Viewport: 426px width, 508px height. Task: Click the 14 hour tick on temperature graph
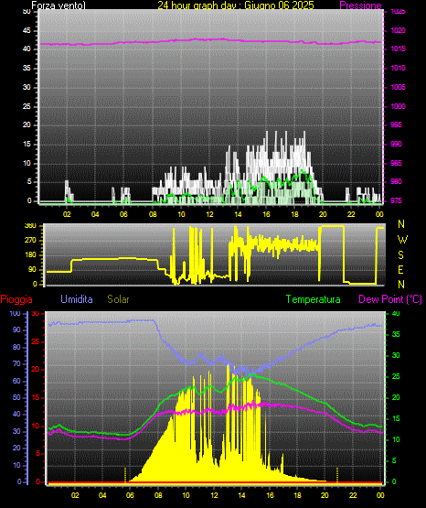[x=241, y=495]
